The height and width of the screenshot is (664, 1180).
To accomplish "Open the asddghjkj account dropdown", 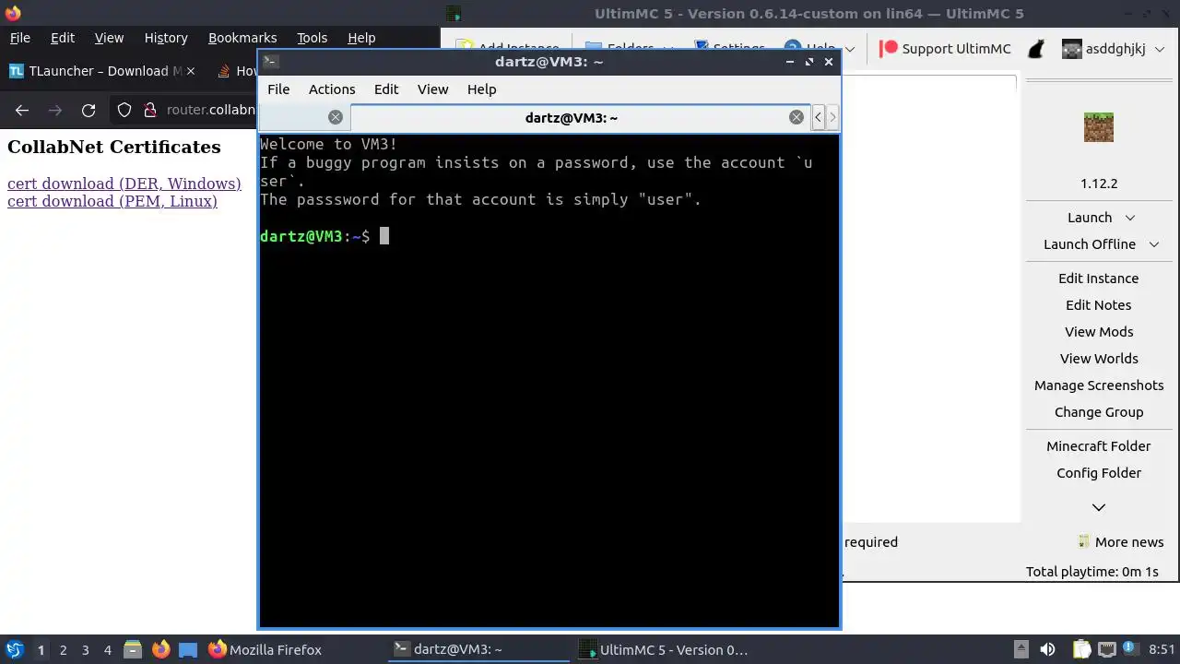I will [1160, 49].
